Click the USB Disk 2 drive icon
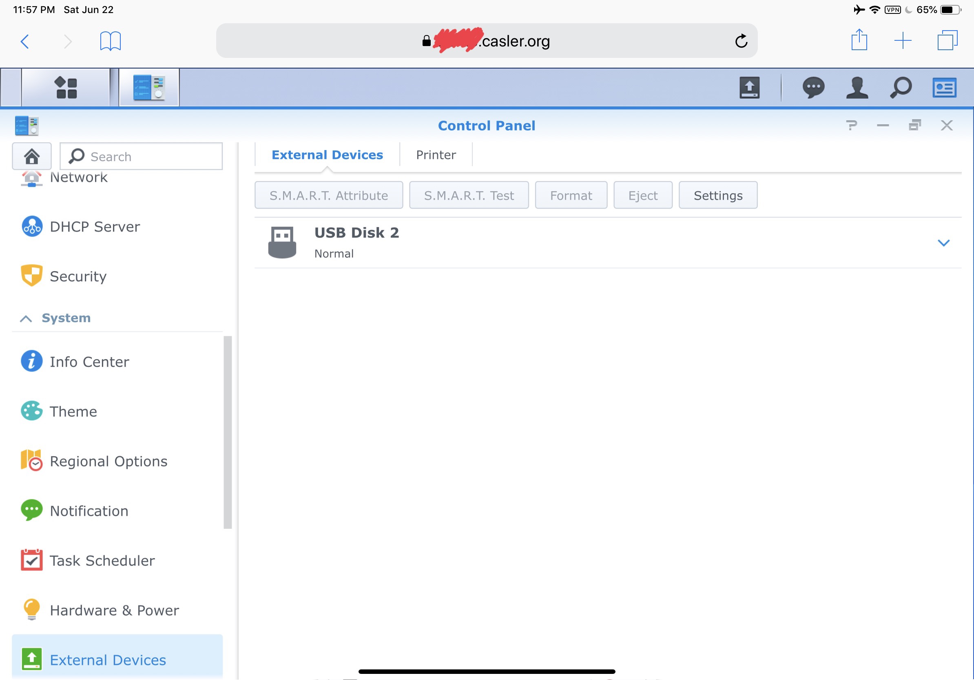Image resolution: width=974 pixels, height=680 pixels. coord(282,242)
